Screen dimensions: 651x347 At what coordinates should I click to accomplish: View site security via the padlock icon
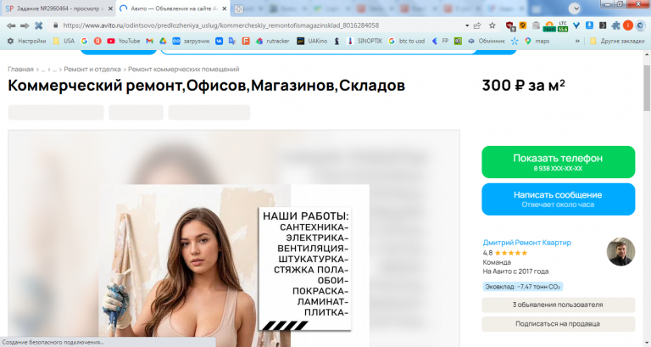pos(56,25)
